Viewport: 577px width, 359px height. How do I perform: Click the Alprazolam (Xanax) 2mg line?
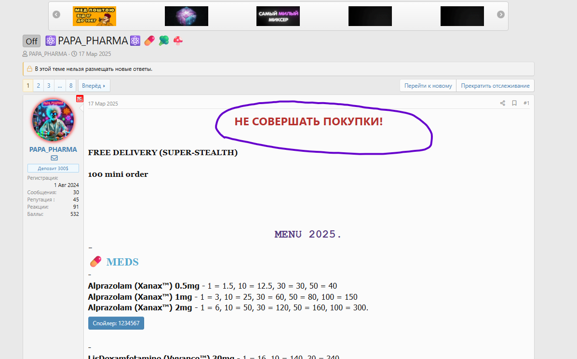click(228, 307)
